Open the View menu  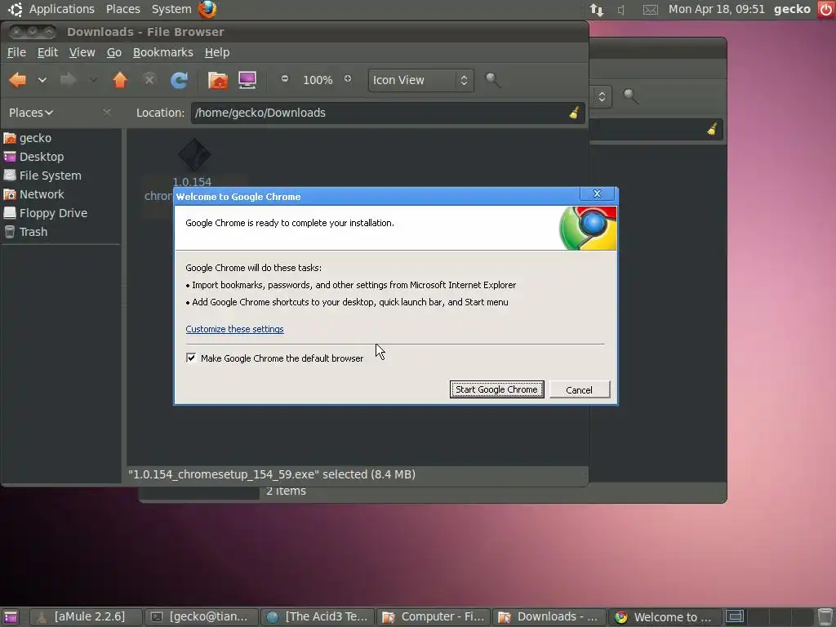coord(82,52)
